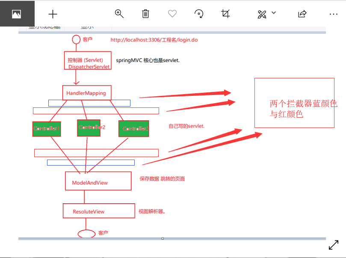Click the springMVC 核心也是servlet text
Screen dimensions: 346x258
pyautogui.click(x=148, y=60)
